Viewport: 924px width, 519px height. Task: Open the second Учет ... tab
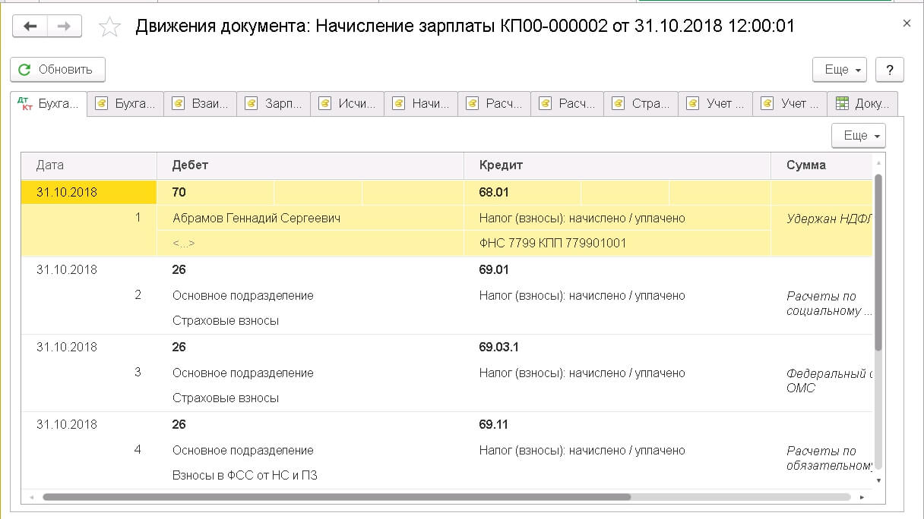click(791, 104)
